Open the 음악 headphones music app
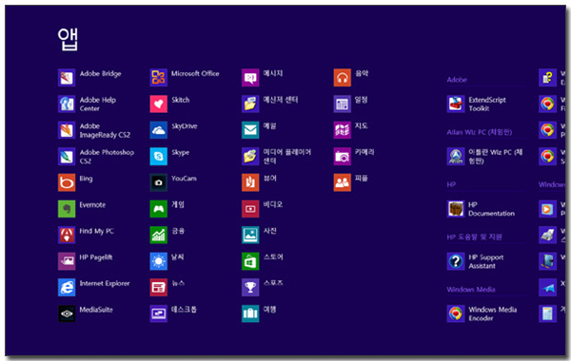This screenshot has width=571, height=361. [343, 78]
